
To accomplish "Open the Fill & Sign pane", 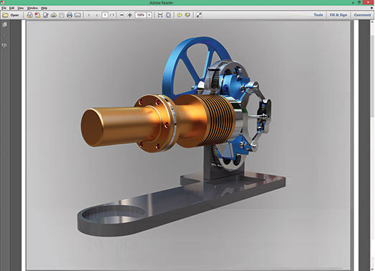I will pyautogui.click(x=338, y=15).
